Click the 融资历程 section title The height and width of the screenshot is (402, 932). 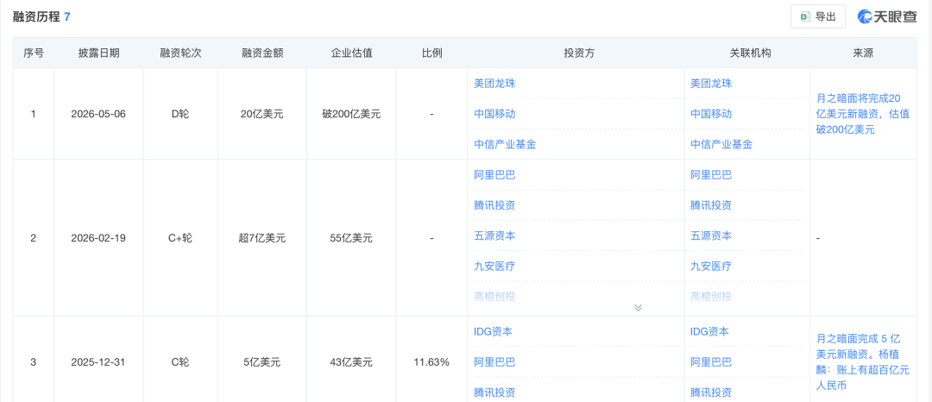[x=37, y=16]
